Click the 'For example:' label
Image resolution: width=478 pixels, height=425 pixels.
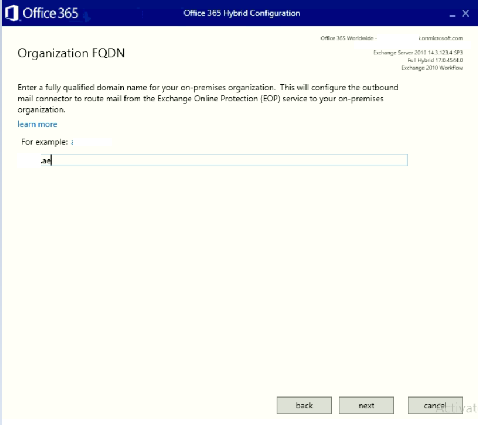[45, 142]
